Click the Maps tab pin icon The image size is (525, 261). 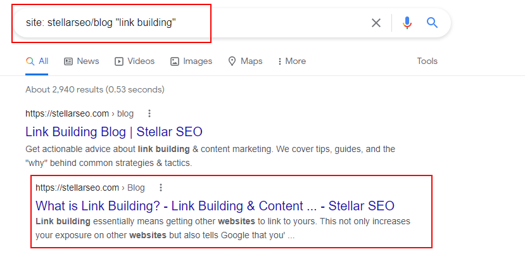point(232,61)
